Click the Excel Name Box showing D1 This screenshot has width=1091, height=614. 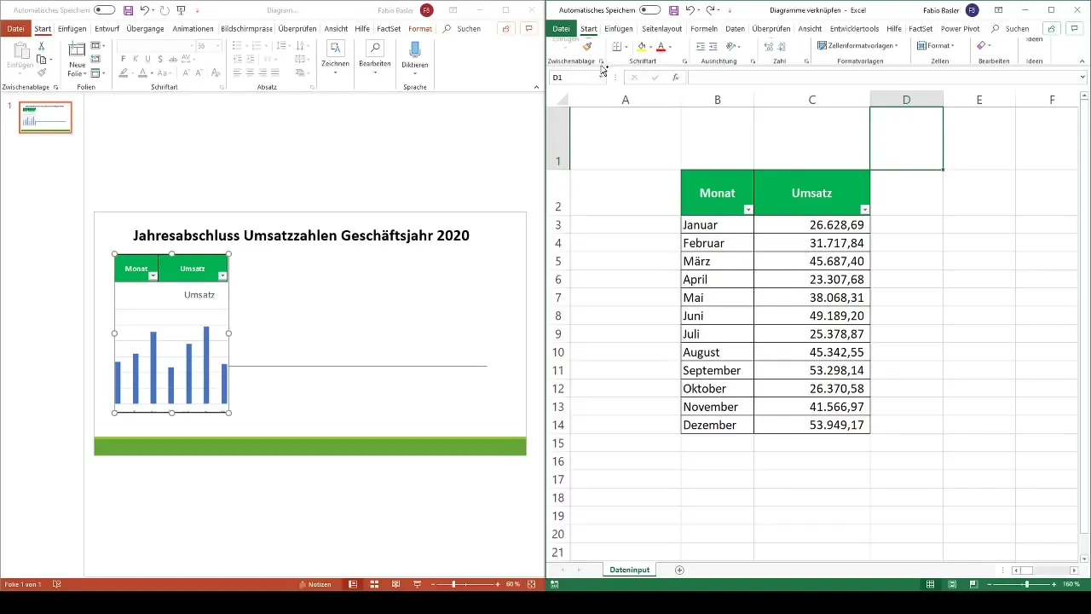578,78
